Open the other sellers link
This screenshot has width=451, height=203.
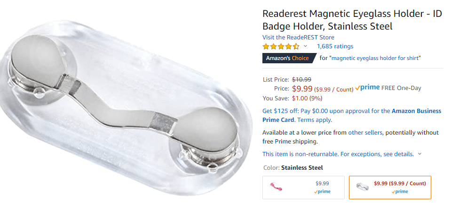pos(365,133)
